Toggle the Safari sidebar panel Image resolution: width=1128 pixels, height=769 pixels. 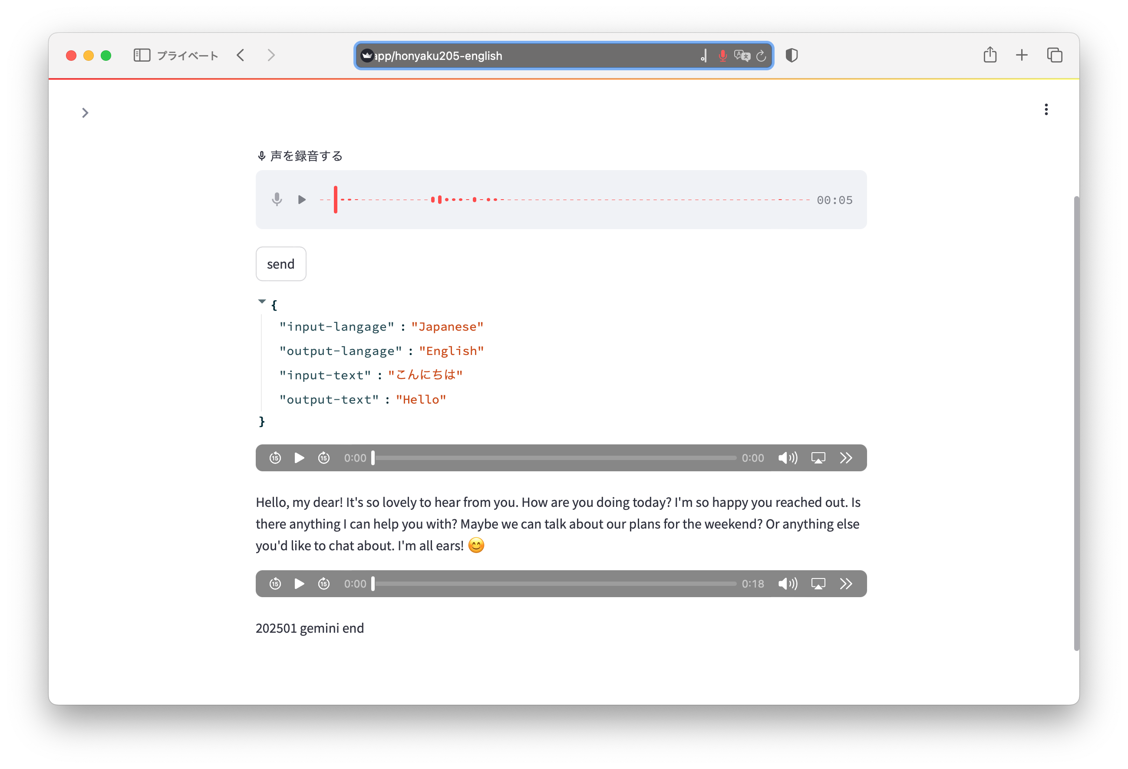pos(142,55)
